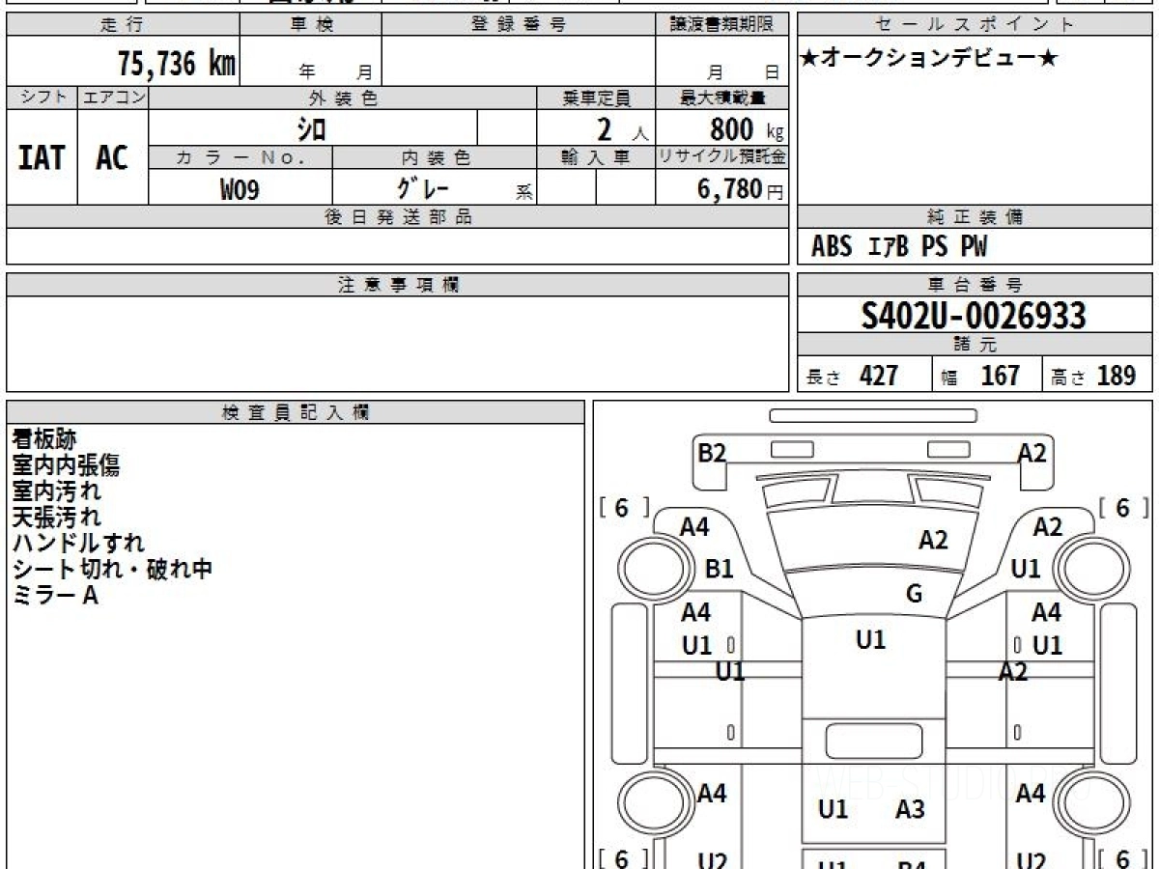Select the シフト column header
The height and width of the screenshot is (869, 1159).
[42, 98]
